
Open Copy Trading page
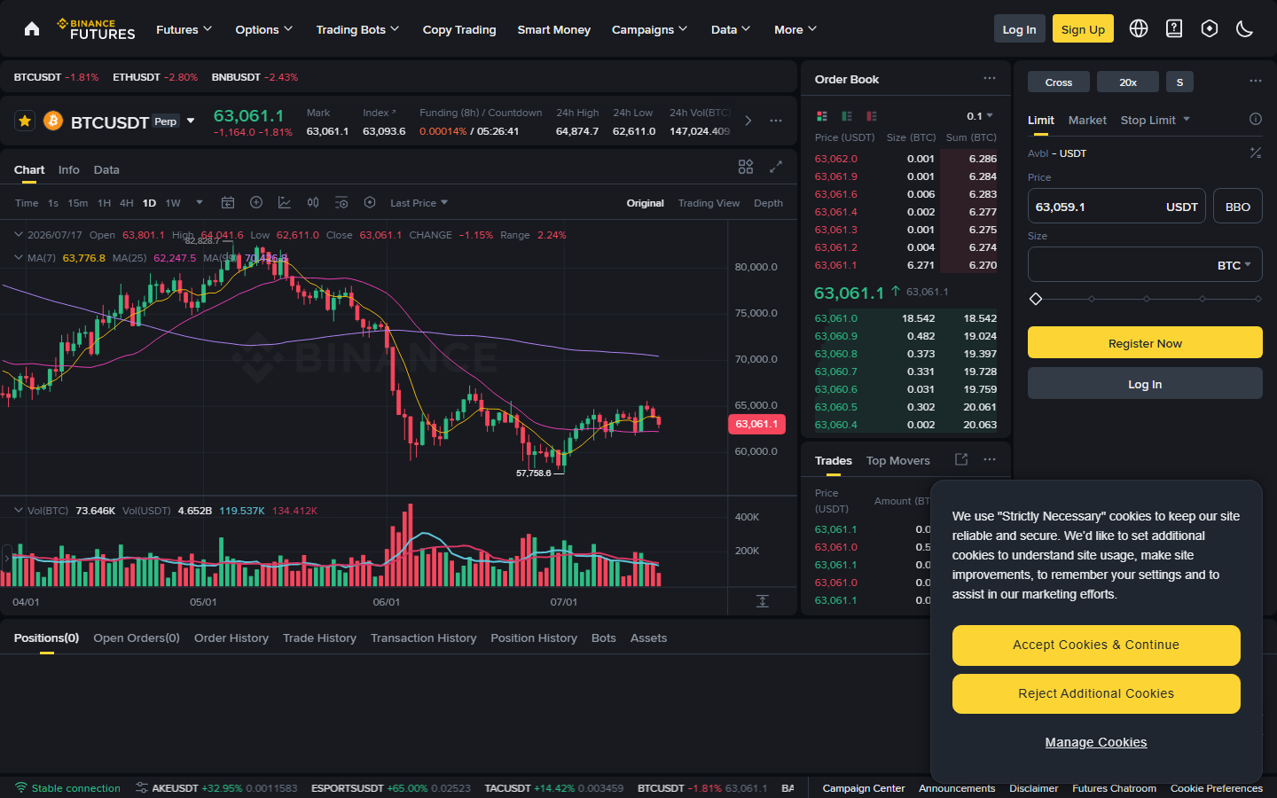(x=459, y=29)
